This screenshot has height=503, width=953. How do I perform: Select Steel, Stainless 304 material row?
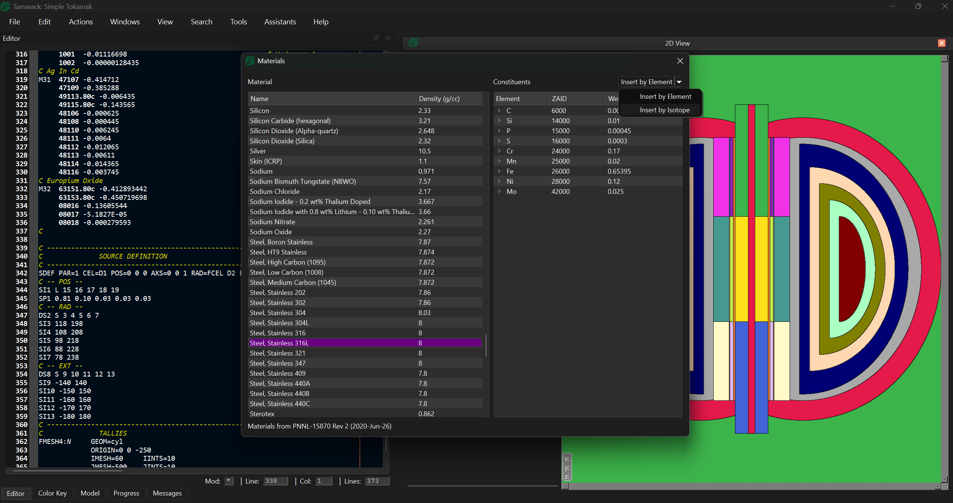(365, 313)
